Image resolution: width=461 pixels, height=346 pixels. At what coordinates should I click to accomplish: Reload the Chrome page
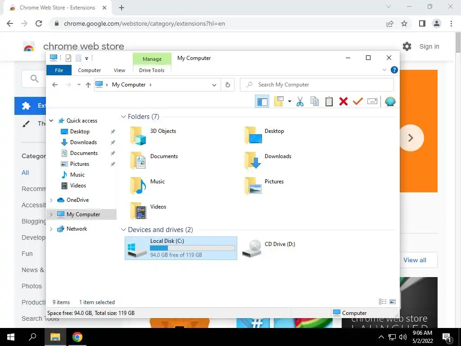(39, 23)
